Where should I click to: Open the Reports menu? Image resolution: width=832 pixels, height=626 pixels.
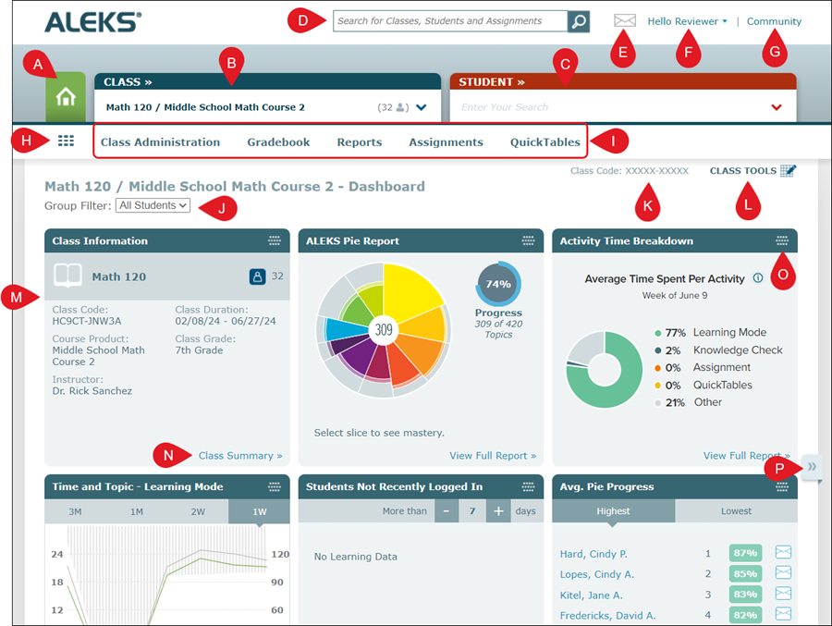[x=360, y=142]
